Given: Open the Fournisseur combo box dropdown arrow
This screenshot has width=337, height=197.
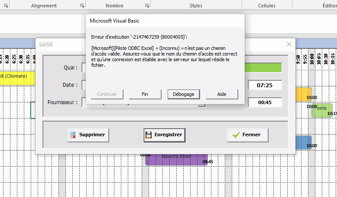Looking at the screenshot, I should [201, 105].
